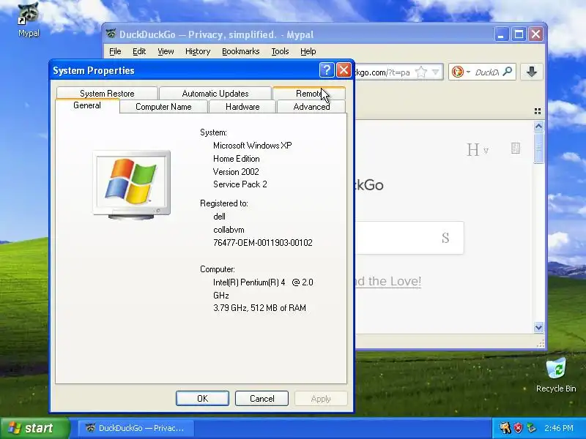Open the History menu in Mypal
Screen dimensions: 586x439
click(198, 51)
